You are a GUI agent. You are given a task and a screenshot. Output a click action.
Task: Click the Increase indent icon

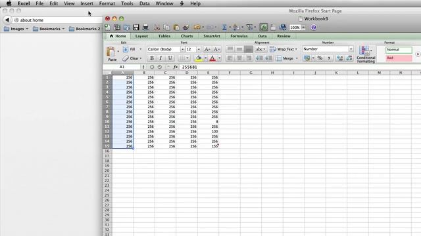tap(268, 58)
